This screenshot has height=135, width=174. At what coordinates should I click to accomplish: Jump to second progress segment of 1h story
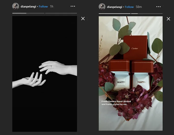coord(61,13)
